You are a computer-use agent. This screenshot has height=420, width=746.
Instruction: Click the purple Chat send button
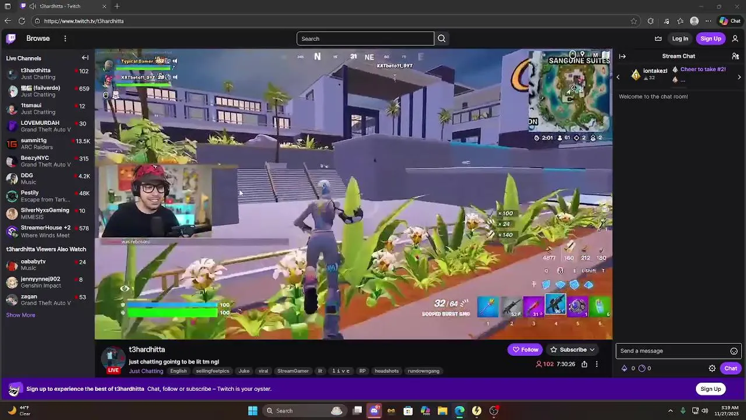pyautogui.click(x=731, y=369)
